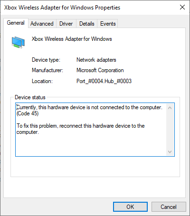
Task: Click inside the Device status text box
Action: pyautogui.click(x=95, y=130)
